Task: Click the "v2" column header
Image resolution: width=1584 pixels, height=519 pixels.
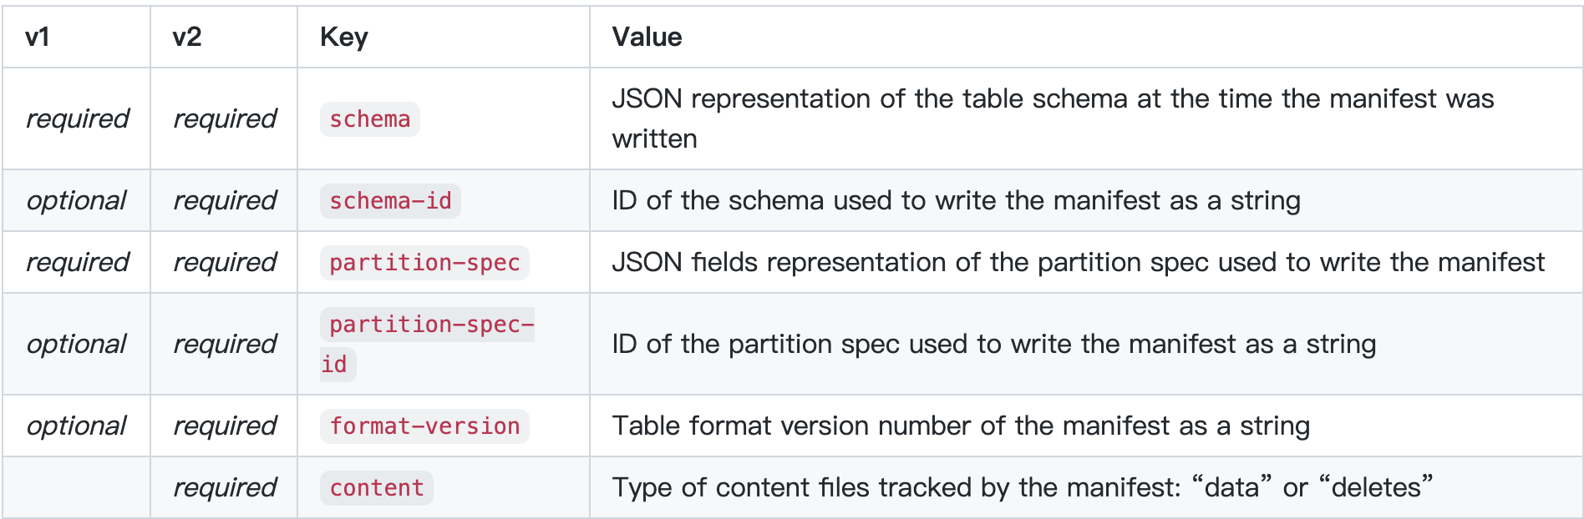Action: (x=187, y=37)
